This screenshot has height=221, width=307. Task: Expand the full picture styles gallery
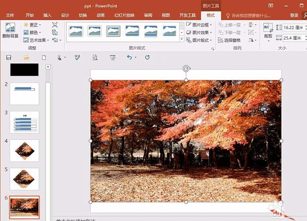[x=182, y=39]
